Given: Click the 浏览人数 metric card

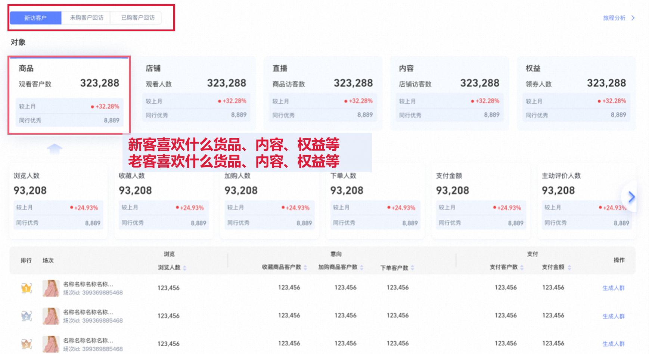Looking at the screenshot, I should 58,201.
